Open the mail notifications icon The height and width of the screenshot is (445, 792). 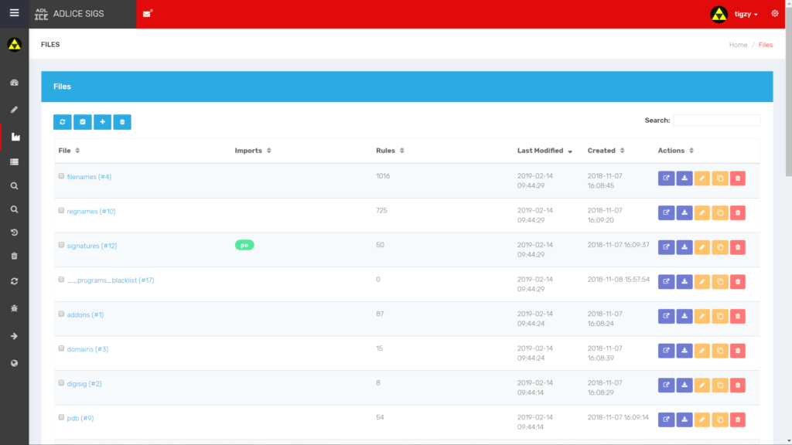pos(147,13)
